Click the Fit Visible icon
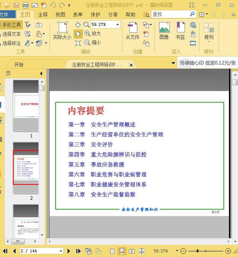238x257 pixels. pos(78,43)
